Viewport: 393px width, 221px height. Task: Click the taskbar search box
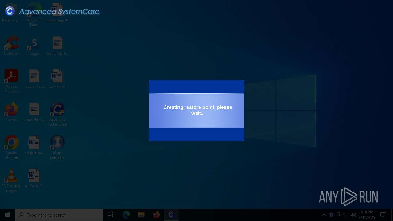click(x=59, y=215)
